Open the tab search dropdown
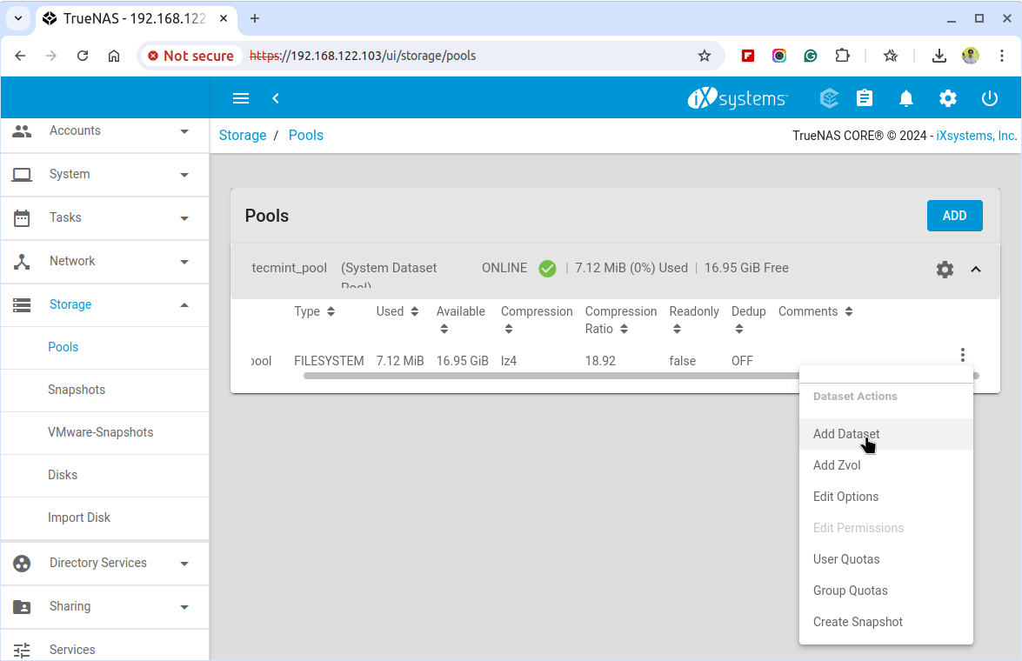 (18, 18)
